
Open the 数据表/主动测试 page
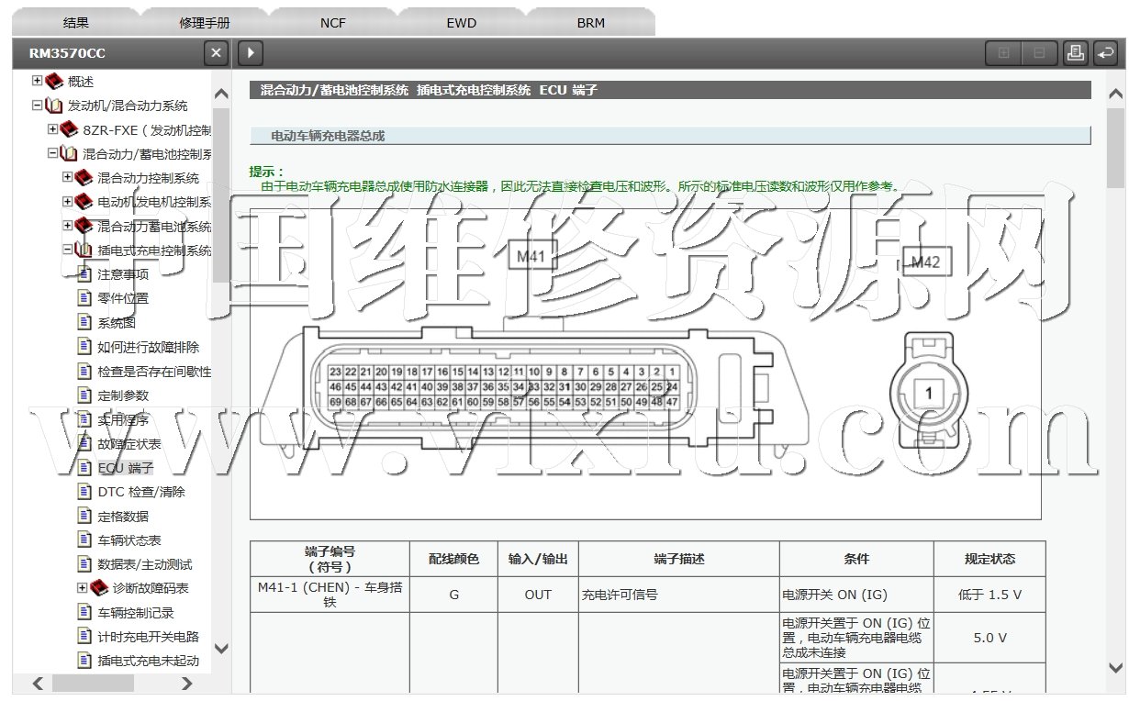coord(145,564)
